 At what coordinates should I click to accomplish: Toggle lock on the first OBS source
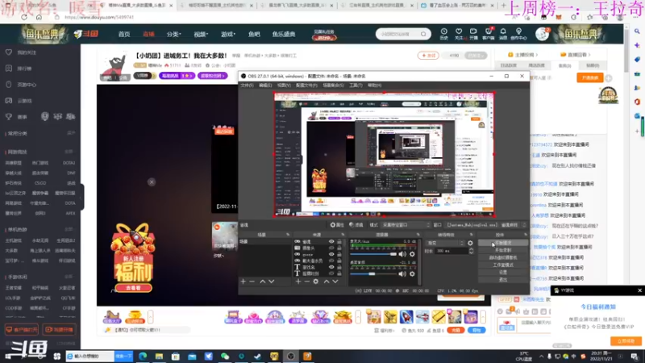(339, 241)
